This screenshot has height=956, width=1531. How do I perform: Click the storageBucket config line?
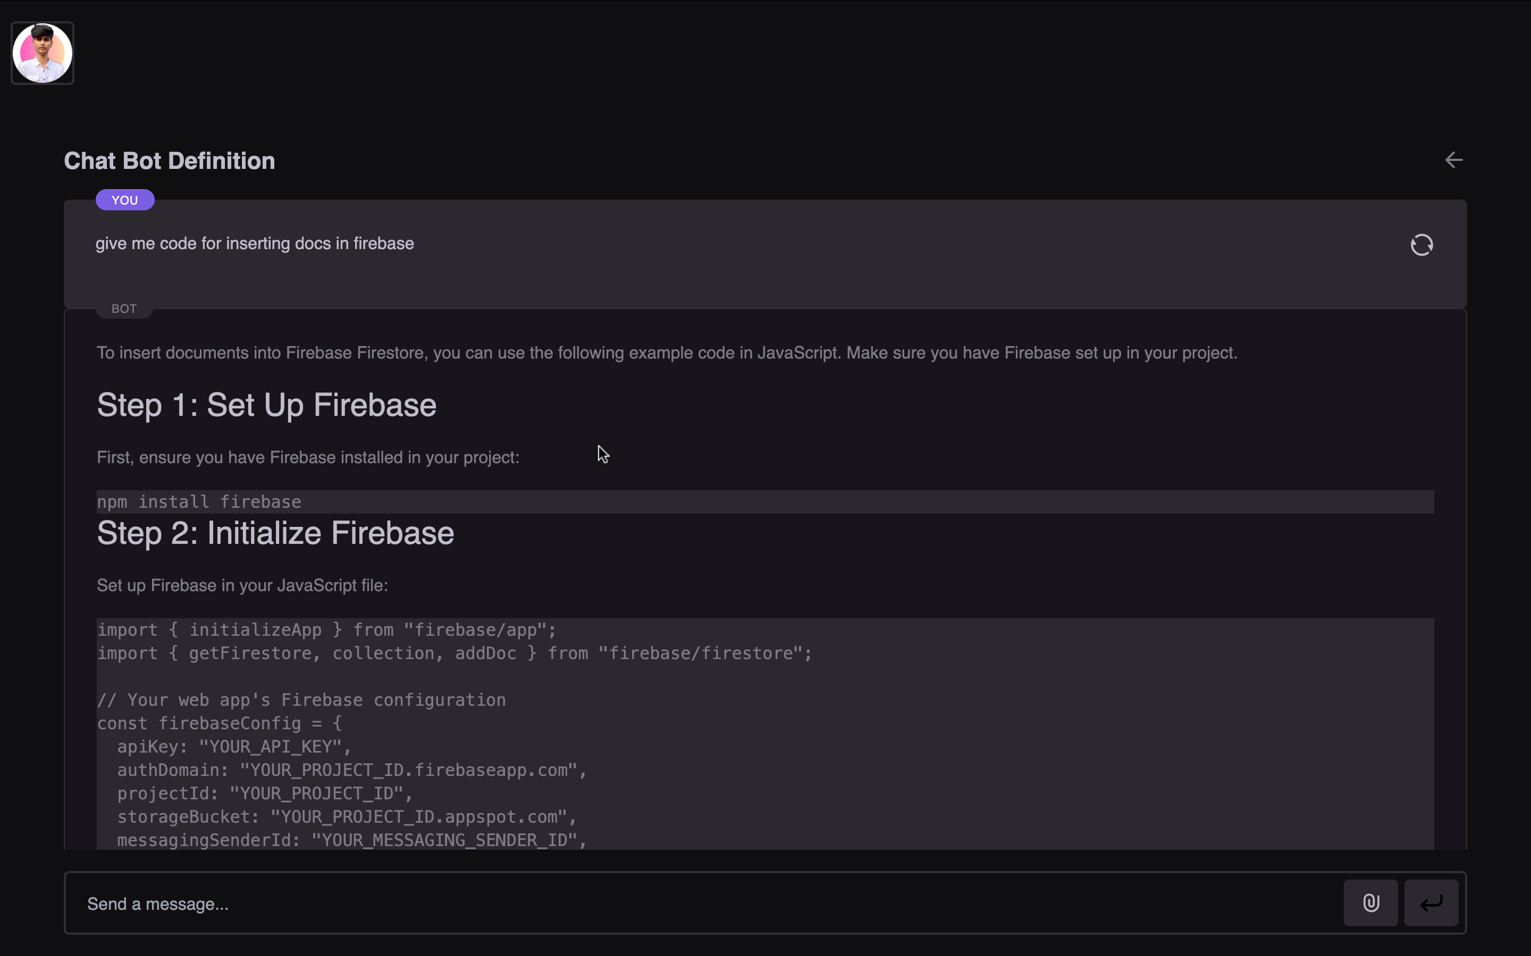(346, 817)
